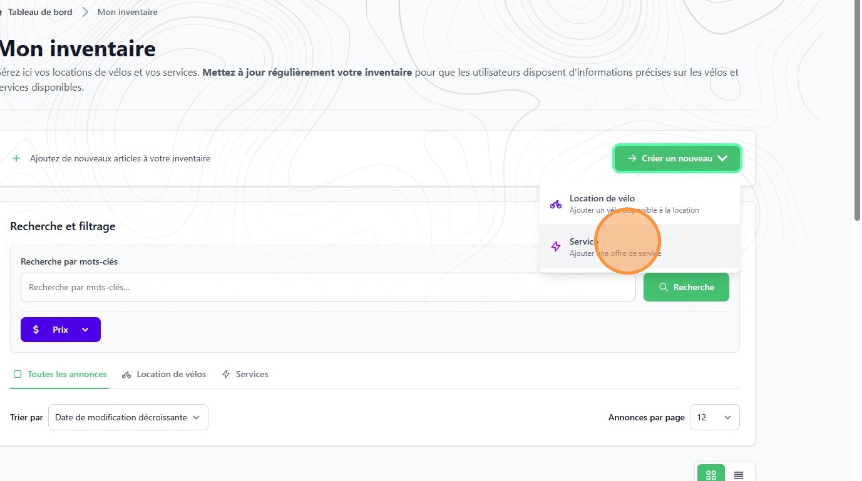The width and height of the screenshot is (862, 481).
Task: Go to Tableau de bord breadcrumb
Action: click(39, 12)
